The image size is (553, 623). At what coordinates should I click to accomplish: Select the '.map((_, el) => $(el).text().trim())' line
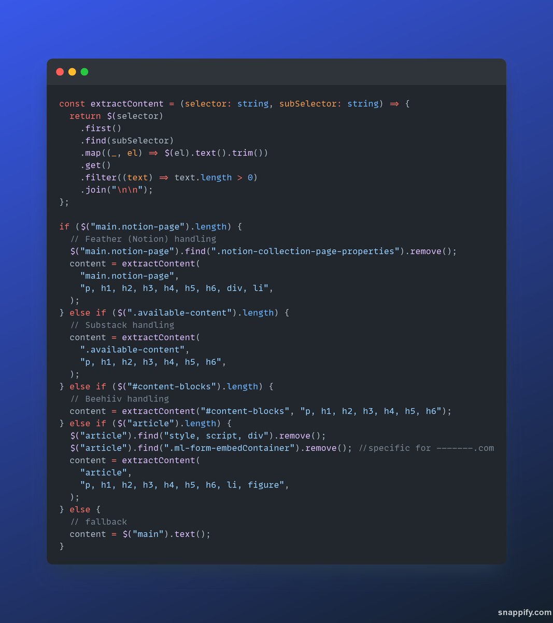coord(174,153)
